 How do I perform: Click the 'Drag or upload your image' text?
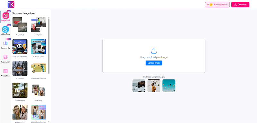[154, 57]
